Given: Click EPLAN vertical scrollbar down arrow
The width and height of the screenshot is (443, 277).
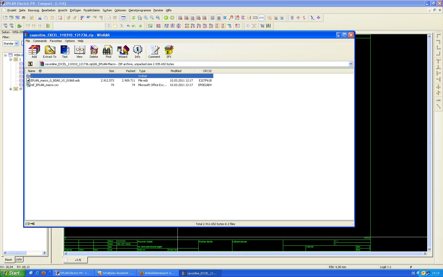Looking at the screenshot, I should [429, 249].
